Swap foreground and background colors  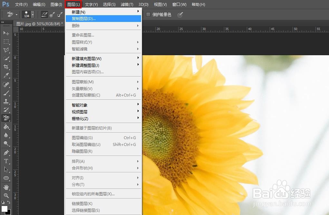9,202
